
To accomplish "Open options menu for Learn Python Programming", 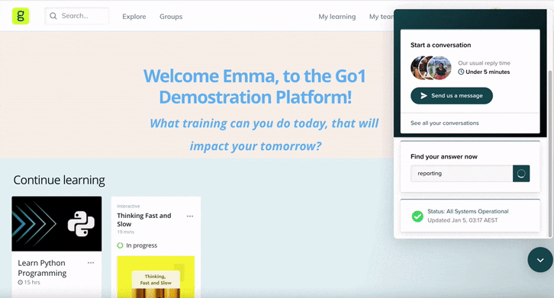I will tap(91, 263).
